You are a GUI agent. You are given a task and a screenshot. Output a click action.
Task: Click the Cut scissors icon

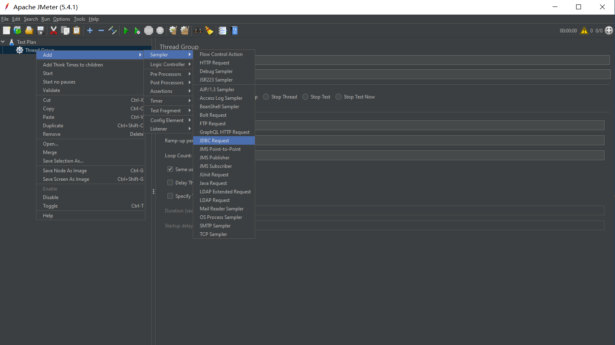coord(53,30)
